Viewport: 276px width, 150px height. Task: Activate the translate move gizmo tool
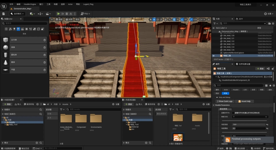click(x=154, y=20)
